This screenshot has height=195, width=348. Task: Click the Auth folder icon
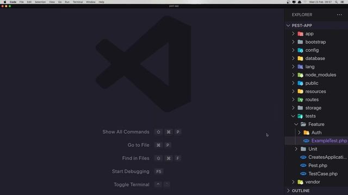coord(306,132)
